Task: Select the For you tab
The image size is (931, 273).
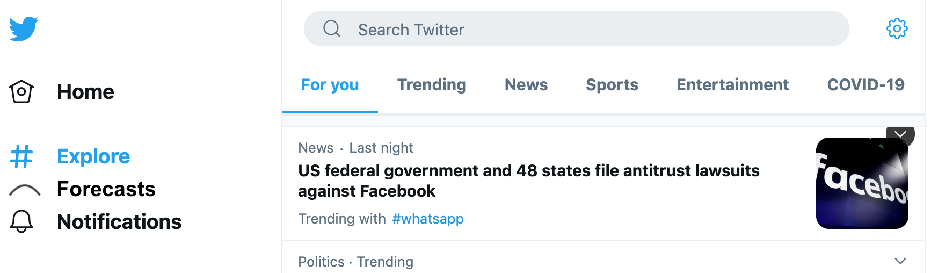Action: [330, 85]
